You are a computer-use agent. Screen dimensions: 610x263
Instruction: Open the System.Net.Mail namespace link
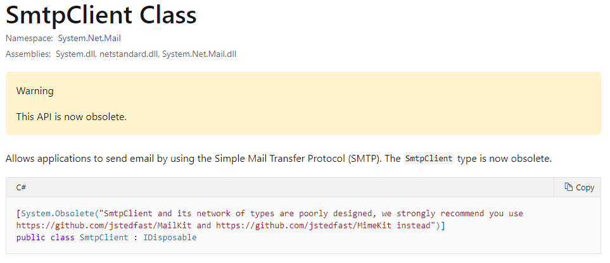89,38
